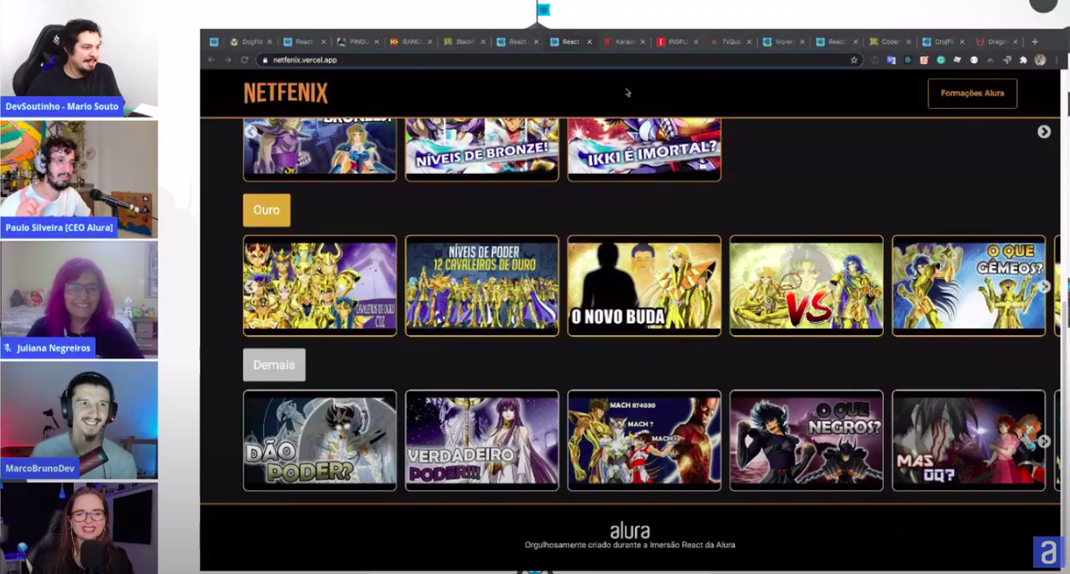This screenshot has width=1070, height=574.
Task: Select the Ouro category label
Action: [267, 210]
